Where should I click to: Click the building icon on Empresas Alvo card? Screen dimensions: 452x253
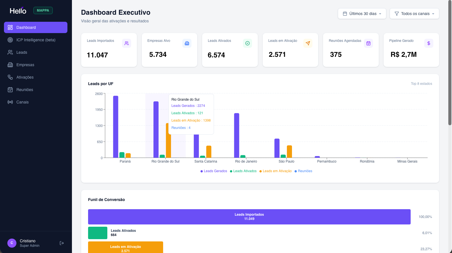[187, 43]
